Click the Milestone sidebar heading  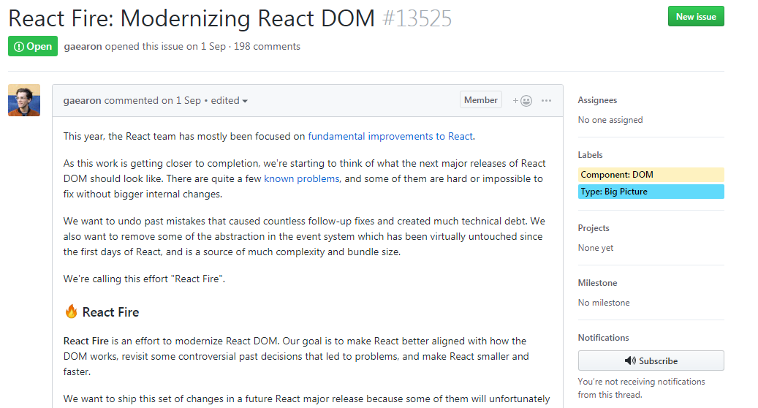tap(597, 283)
